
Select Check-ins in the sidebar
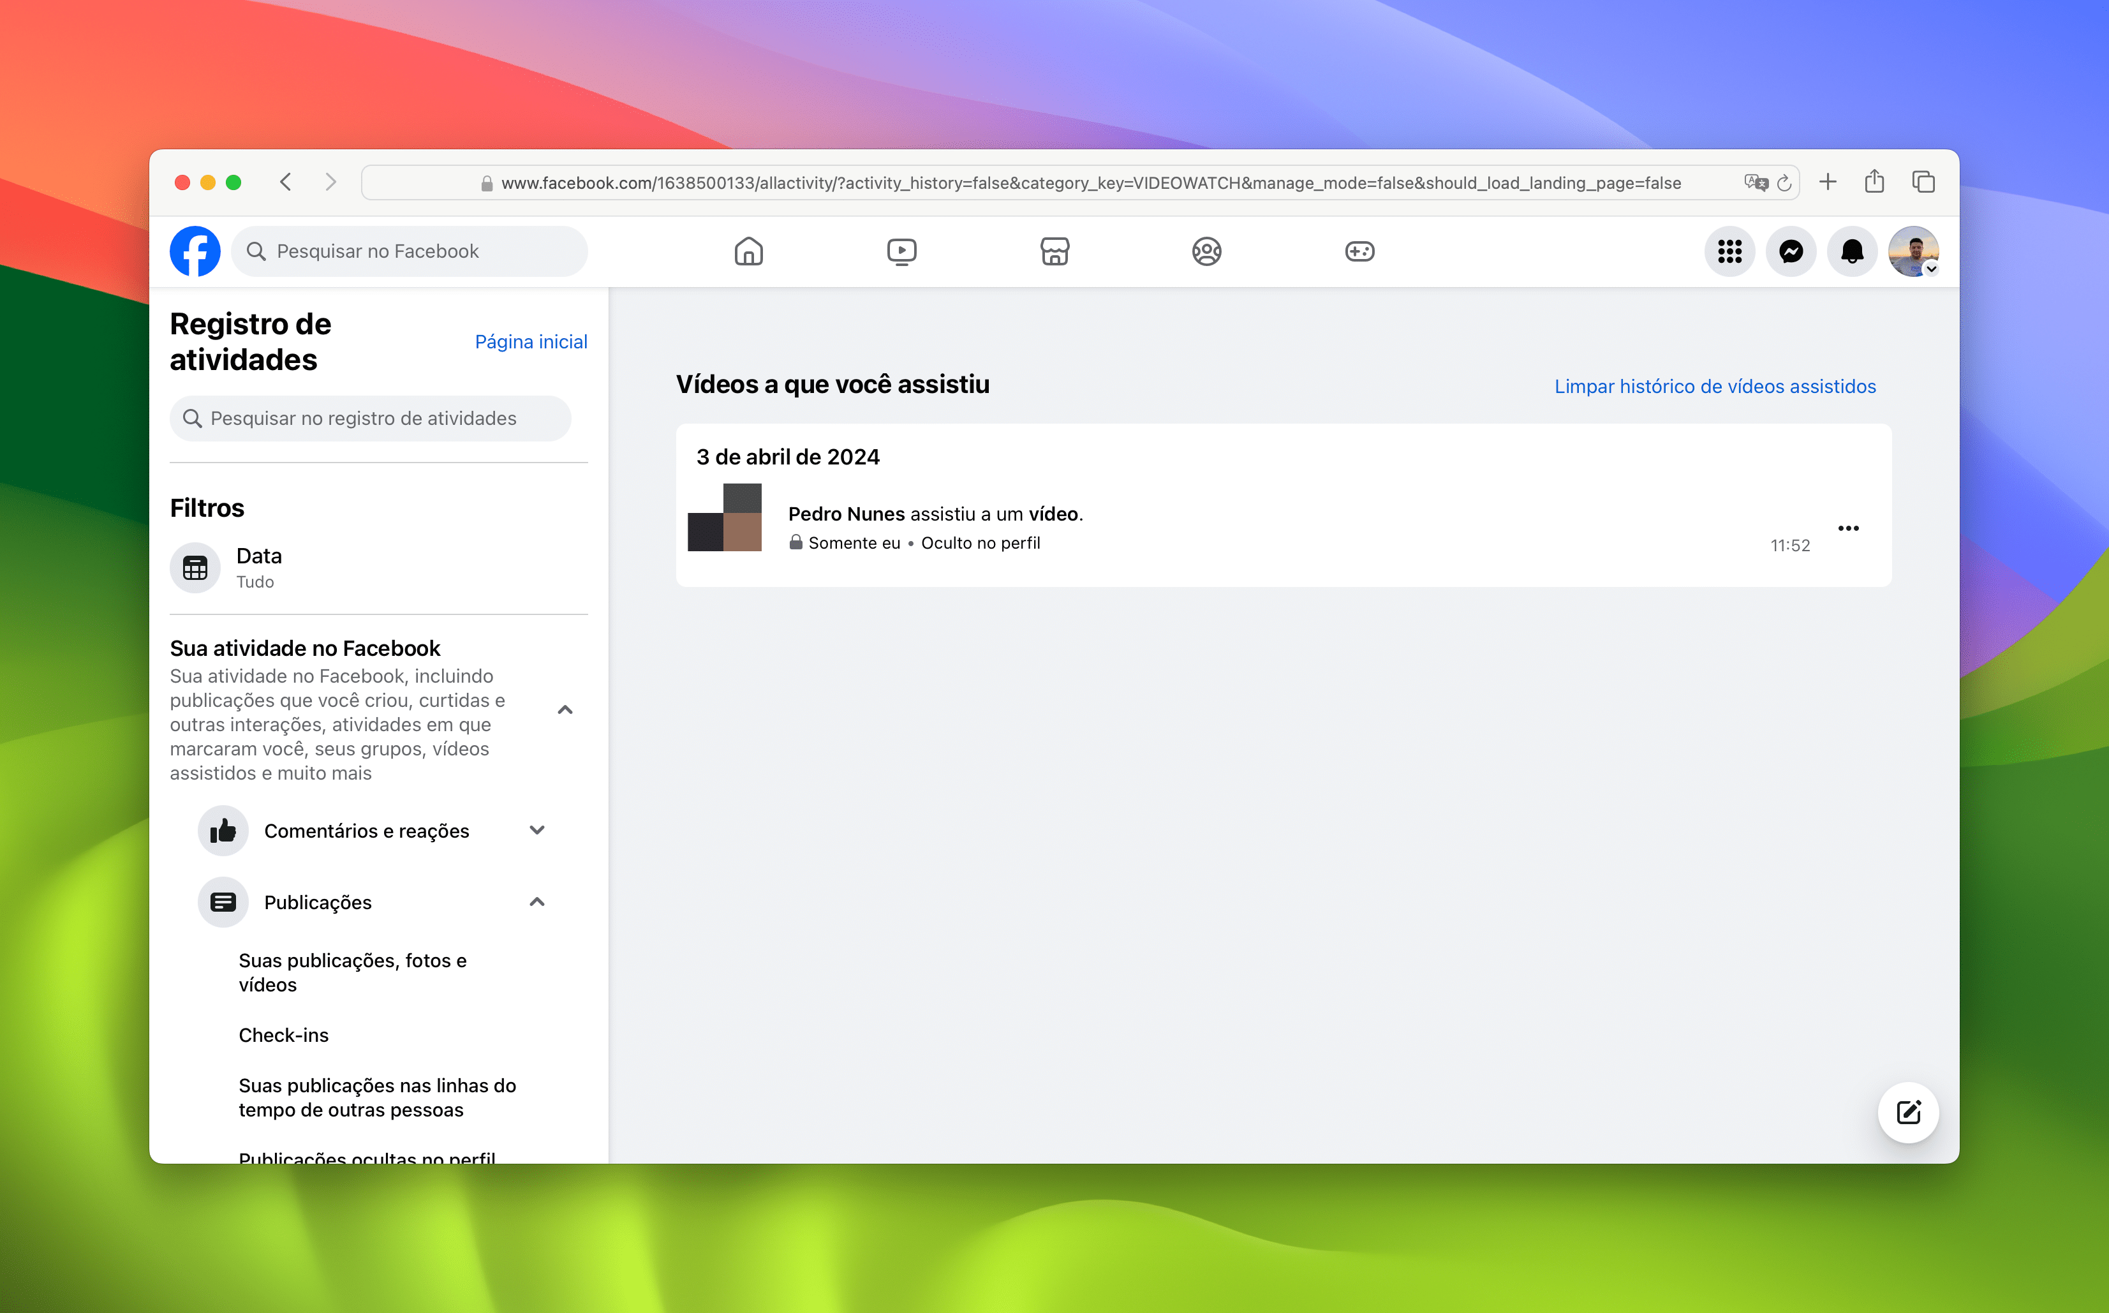coord(284,1034)
